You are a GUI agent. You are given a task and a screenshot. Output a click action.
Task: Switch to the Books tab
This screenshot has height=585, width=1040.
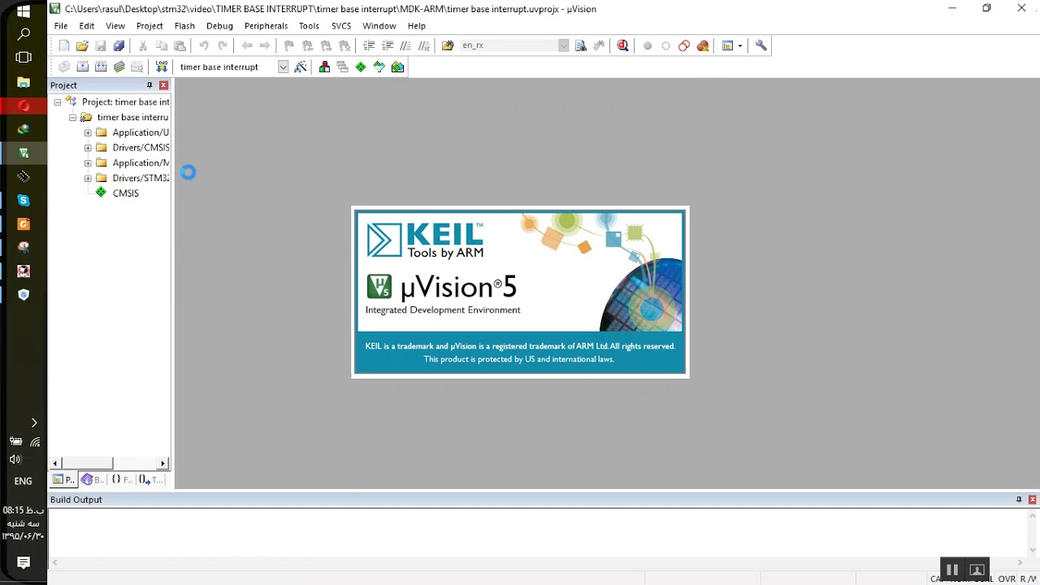tap(92, 479)
